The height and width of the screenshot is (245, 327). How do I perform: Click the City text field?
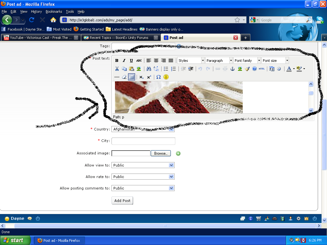click(143, 141)
